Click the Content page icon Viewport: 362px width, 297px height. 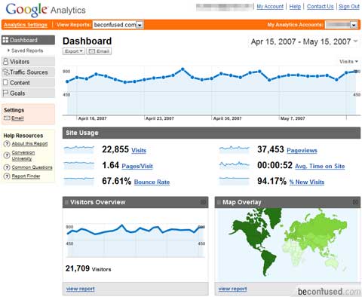point(5,82)
